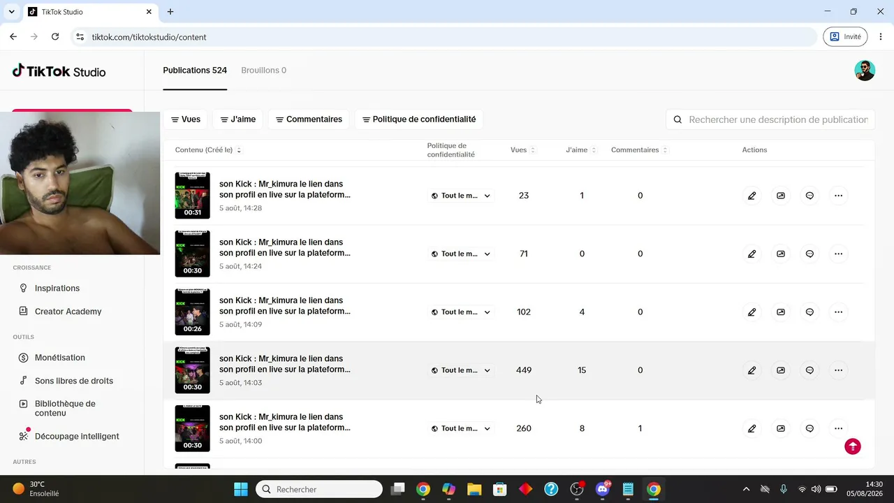
Task: Edit the post created at 14:00
Action: pos(752,428)
